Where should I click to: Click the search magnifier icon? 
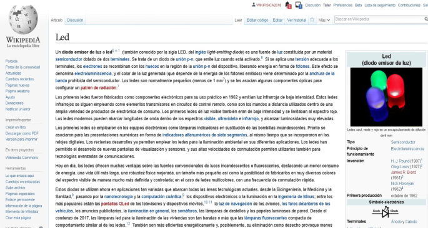[x=426, y=19]
